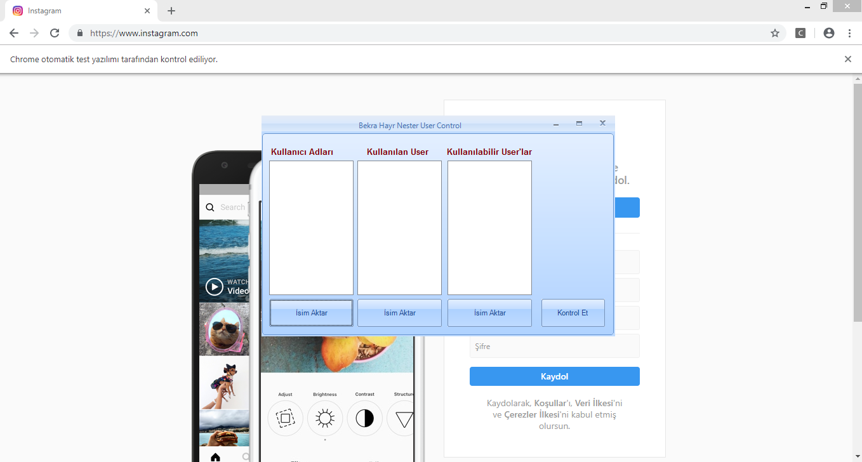Dismiss the automated test software infobar

point(848,59)
